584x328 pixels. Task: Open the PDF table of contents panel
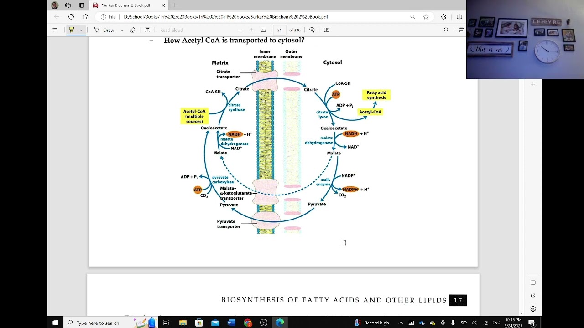(x=55, y=30)
